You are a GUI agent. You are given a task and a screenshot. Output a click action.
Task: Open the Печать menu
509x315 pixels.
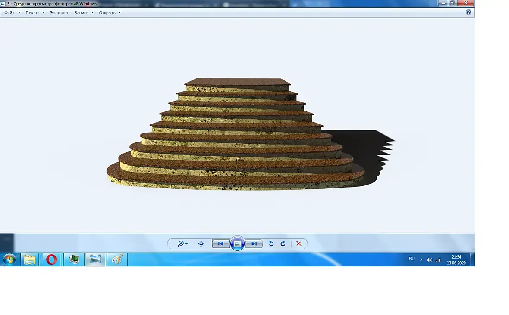pyautogui.click(x=32, y=12)
